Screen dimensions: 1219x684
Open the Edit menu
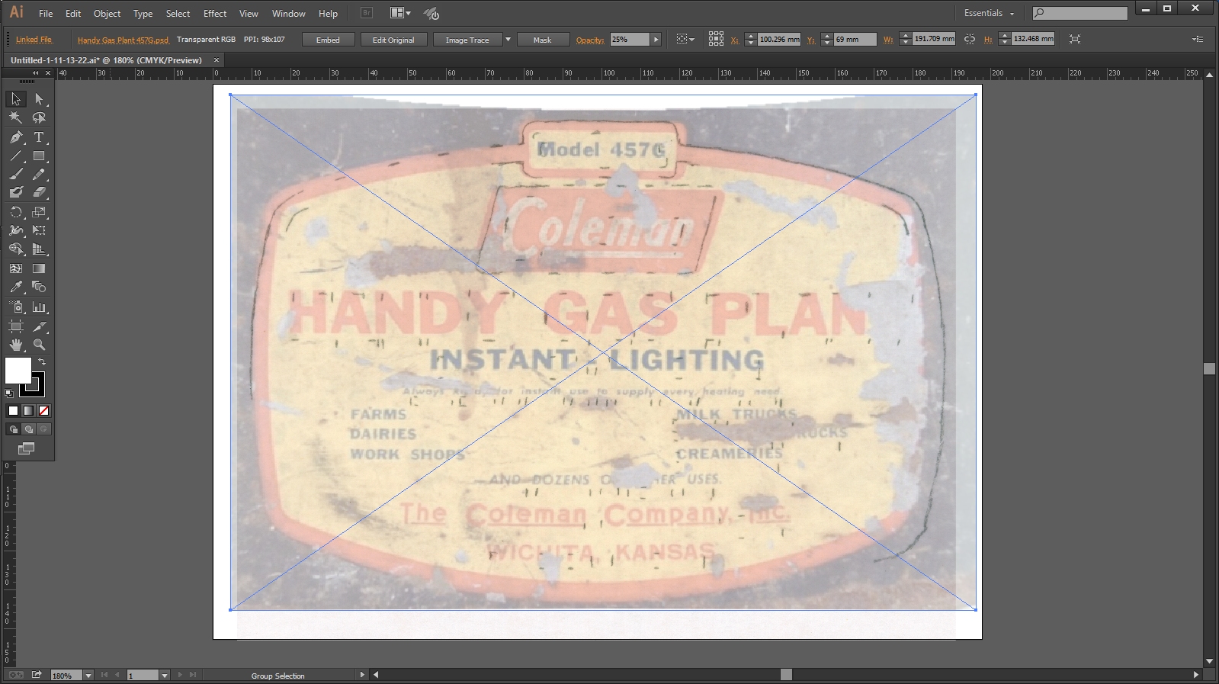pyautogui.click(x=73, y=14)
